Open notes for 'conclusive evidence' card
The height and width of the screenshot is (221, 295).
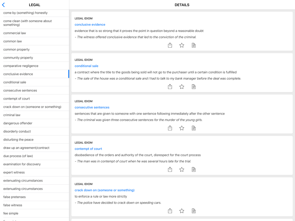coord(194,45)
